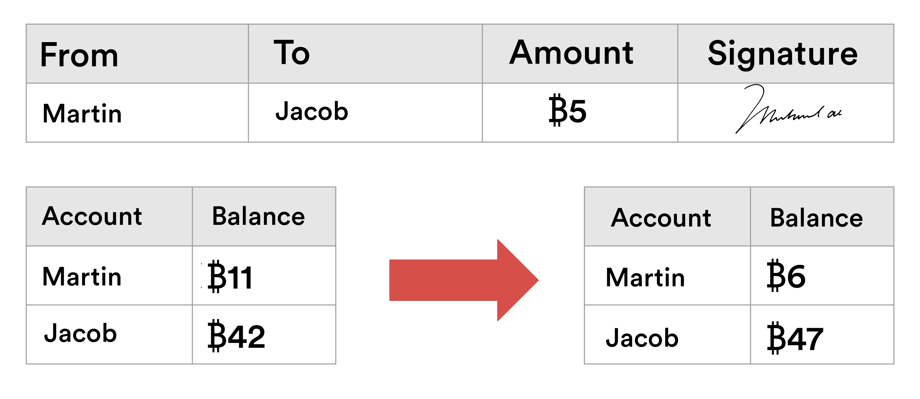Select Martin's account in the left balance table
Viewport: 920px width, 399px height.
click(x=82, y=277)
